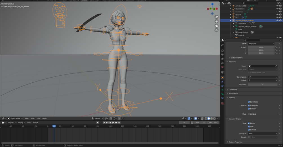Open the Scene properties tab
The width and height of the screenshot is (283, 147).
(x=222, y=63)
